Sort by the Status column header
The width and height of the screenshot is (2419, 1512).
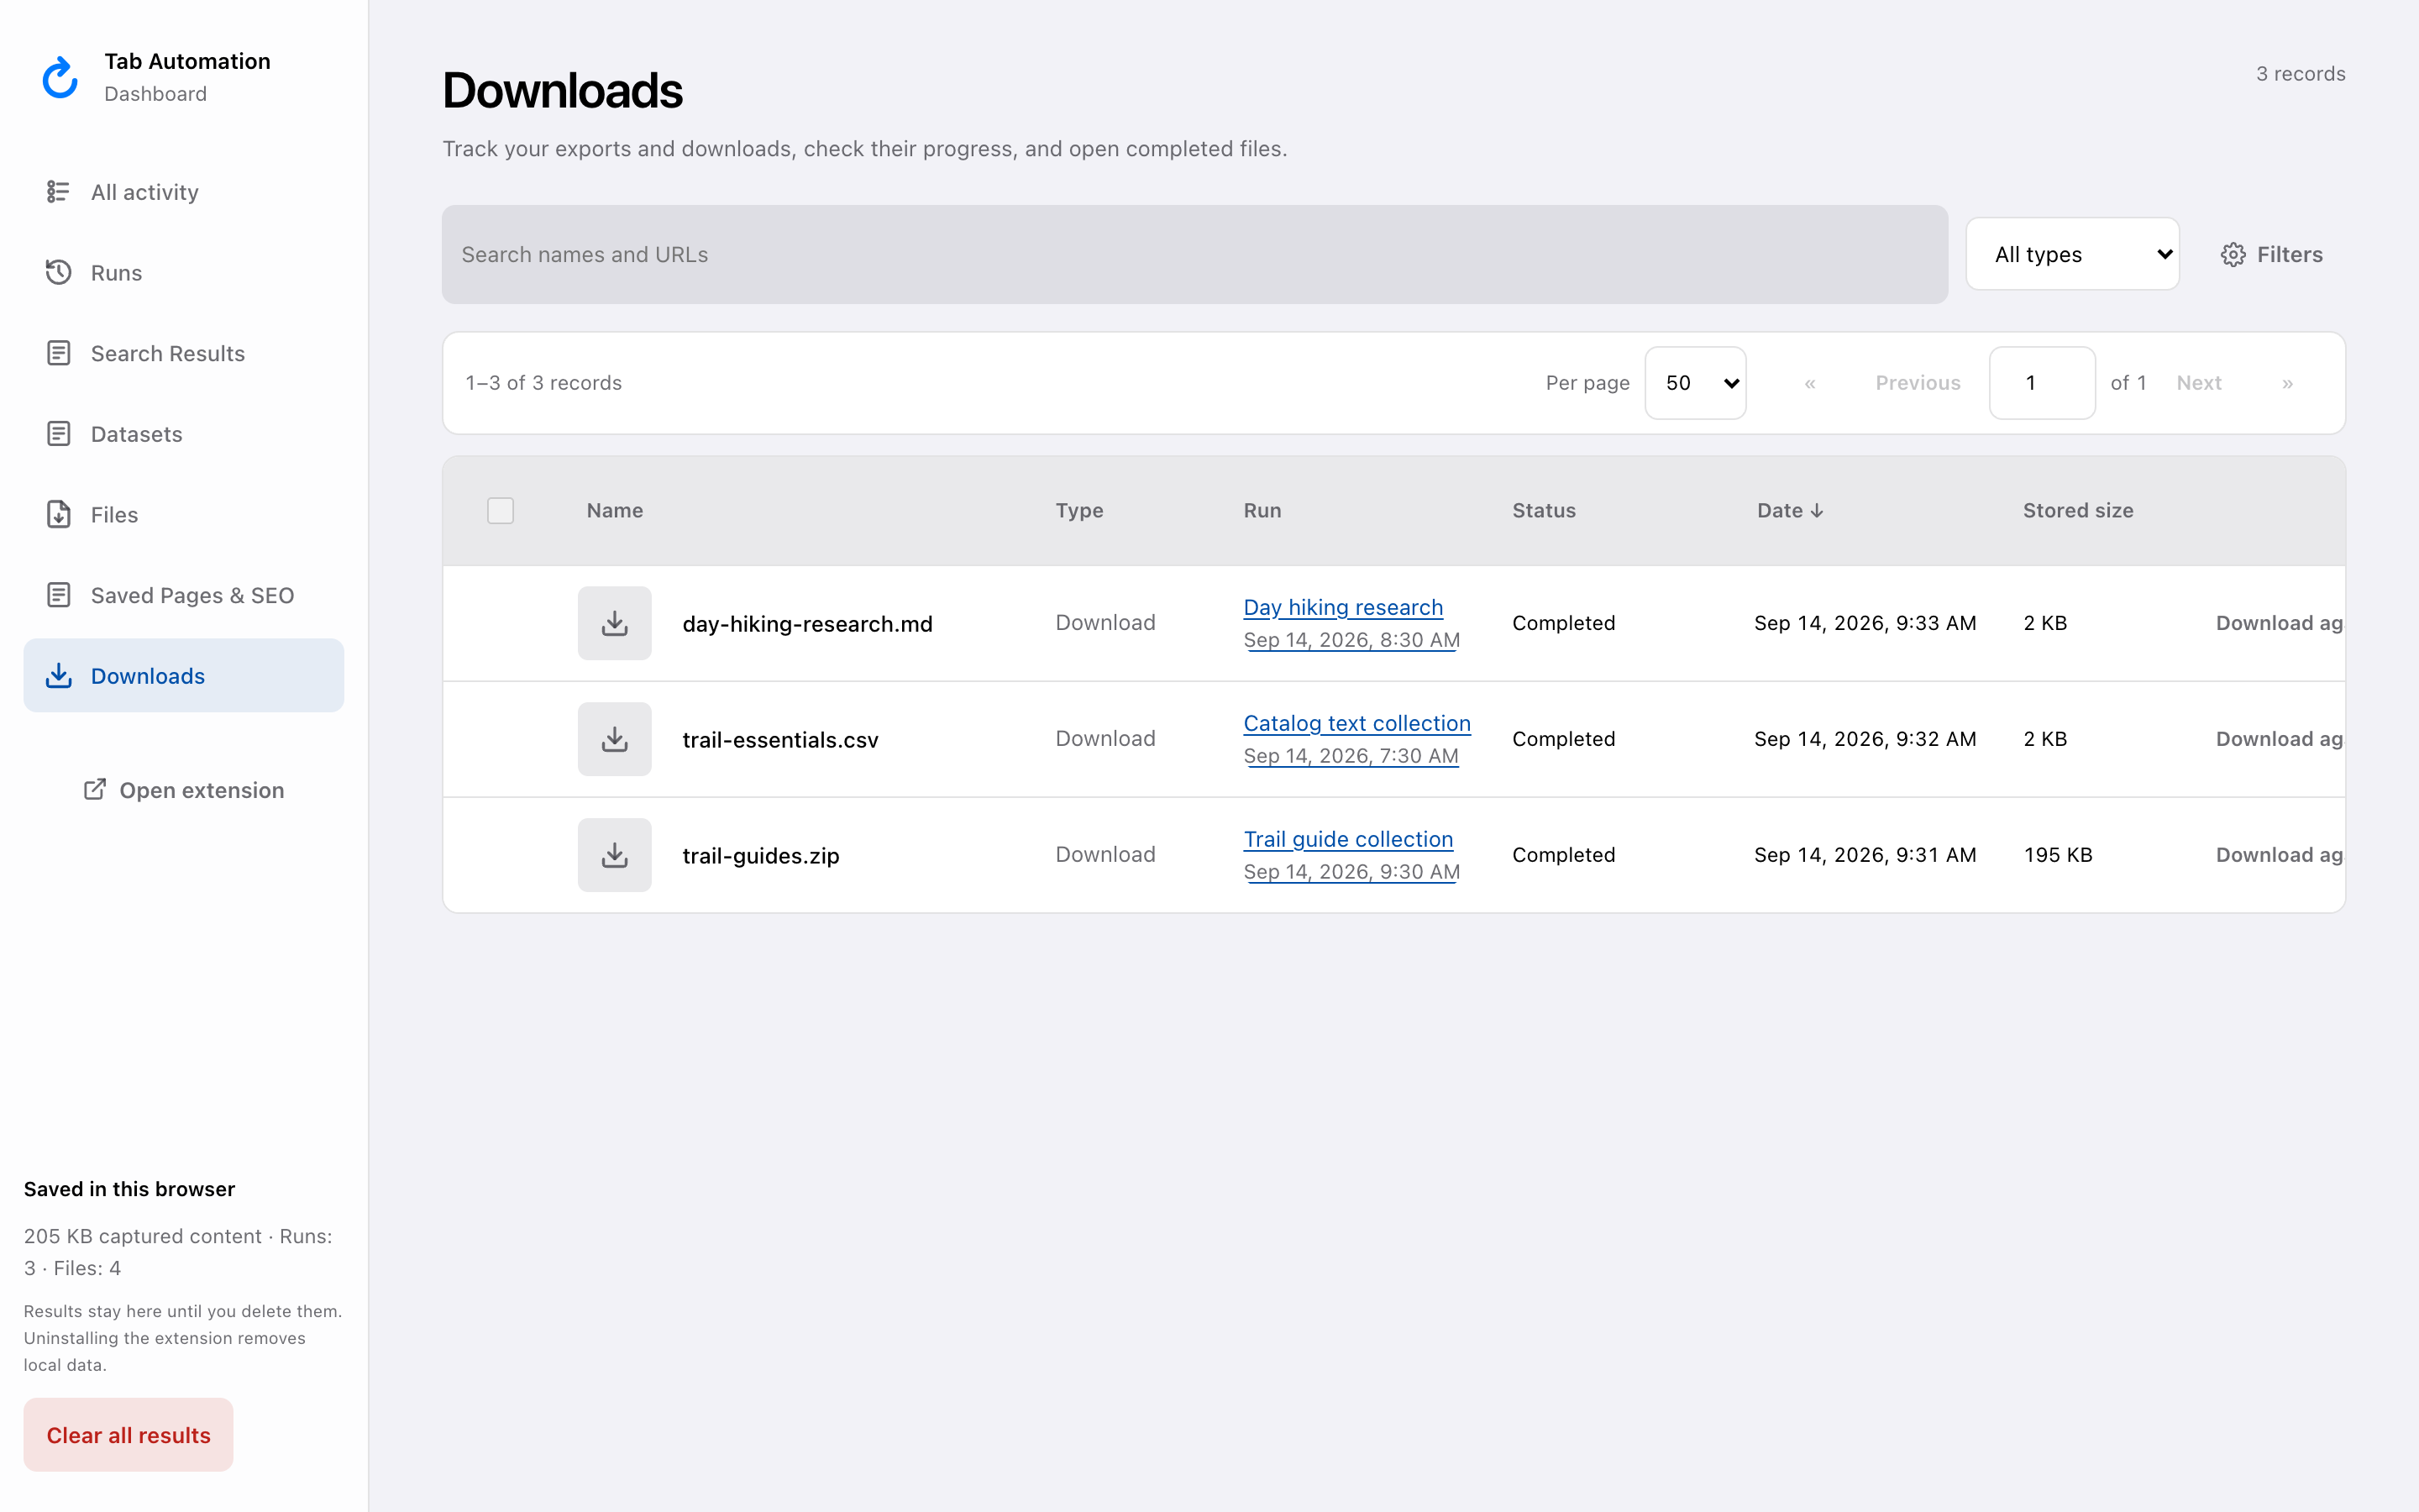(x=1543, y=510)
